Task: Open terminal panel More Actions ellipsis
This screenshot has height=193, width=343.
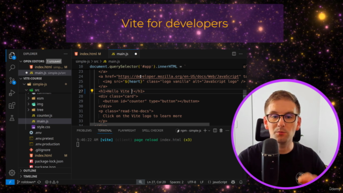Action: [227, 131]
